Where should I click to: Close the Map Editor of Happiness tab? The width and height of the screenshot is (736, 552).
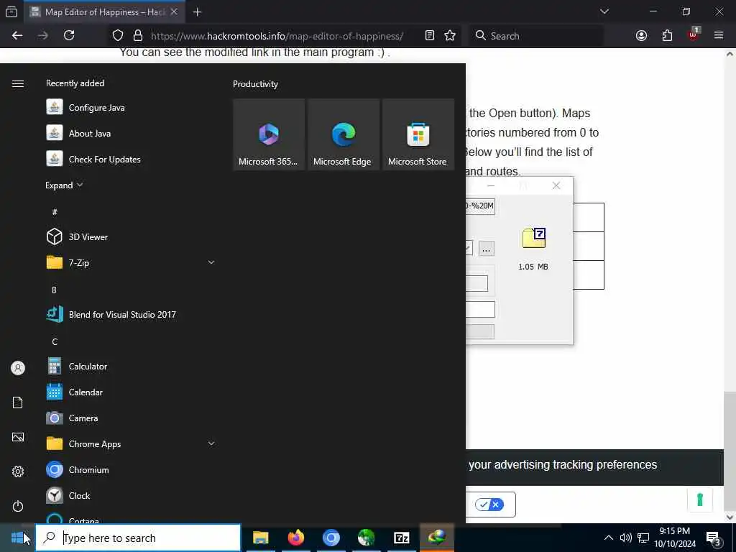174,12
